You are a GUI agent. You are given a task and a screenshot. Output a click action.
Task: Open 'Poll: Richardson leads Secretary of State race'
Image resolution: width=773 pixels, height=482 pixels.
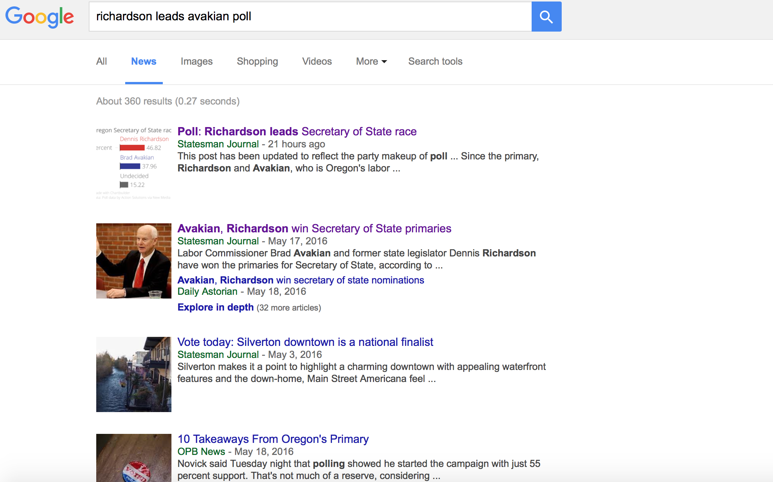tap(297, 131)
